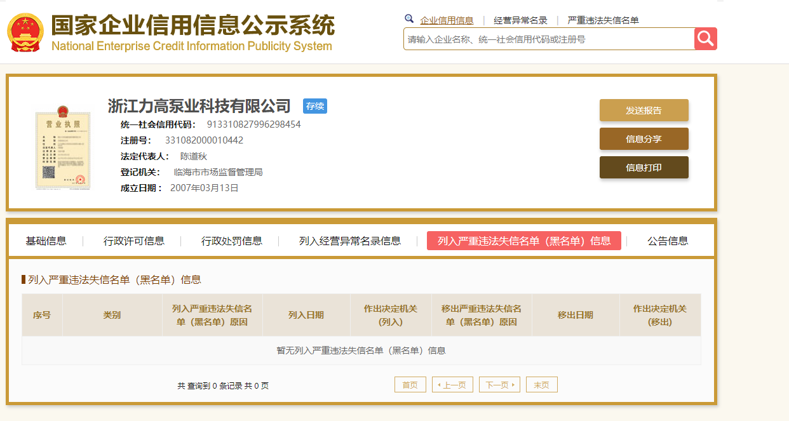Click the registration authority 临海市市场监督管理局
The height and width of the screenshot is (421, 789).
point(219,172)
